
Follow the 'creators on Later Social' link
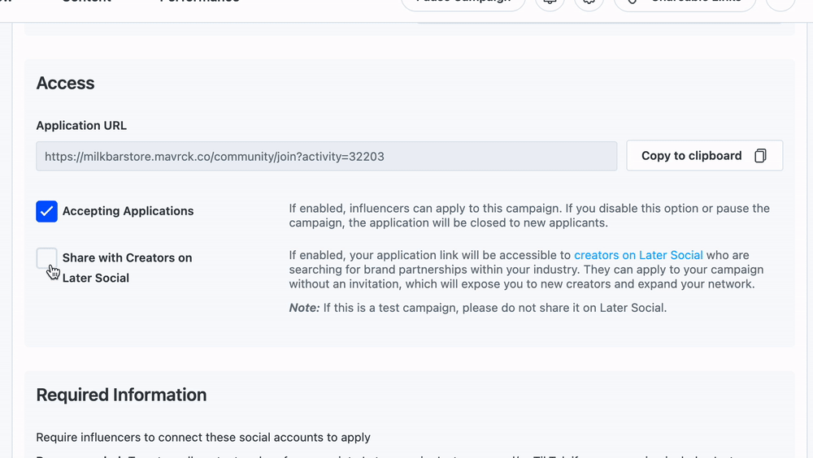click(x=638, y=255)
